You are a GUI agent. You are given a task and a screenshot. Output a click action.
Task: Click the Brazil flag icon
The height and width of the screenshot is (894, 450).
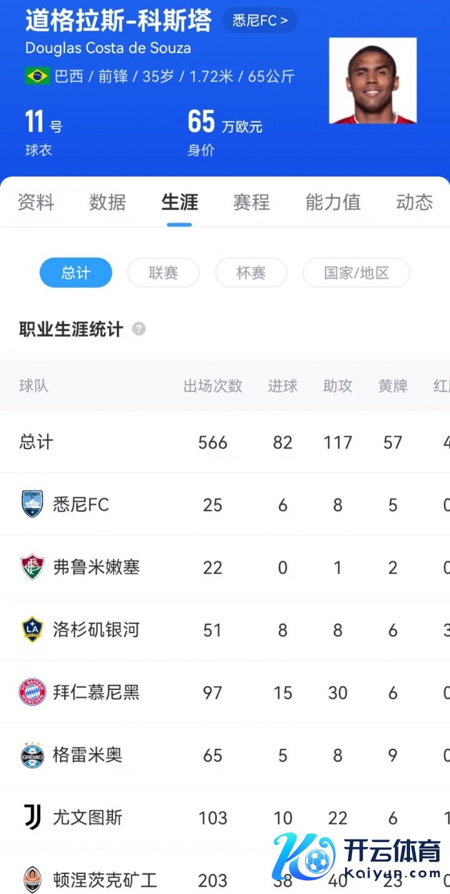pos(37,76)
